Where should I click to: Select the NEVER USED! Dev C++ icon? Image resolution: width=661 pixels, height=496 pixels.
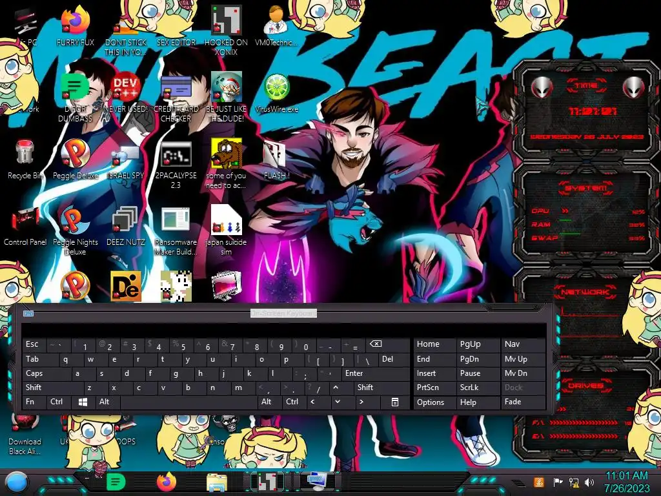126,93
